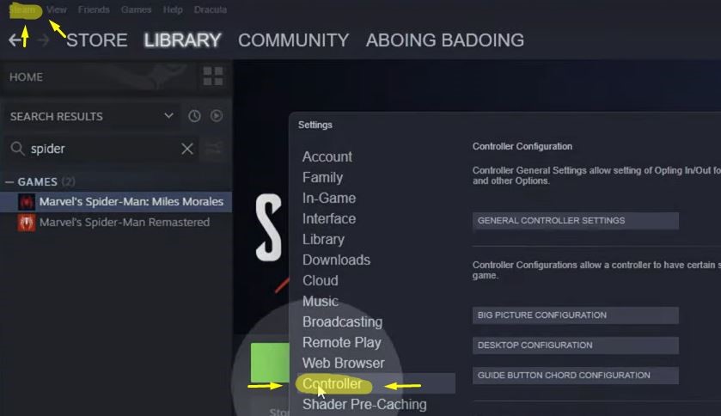
Task: Click the Controller Configuration heading text
Action: (522, 147)
